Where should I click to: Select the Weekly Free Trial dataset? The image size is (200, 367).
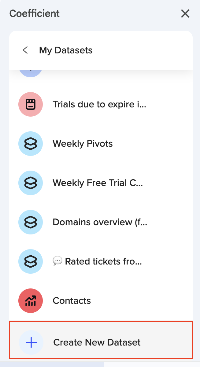(x=98, y=183)
